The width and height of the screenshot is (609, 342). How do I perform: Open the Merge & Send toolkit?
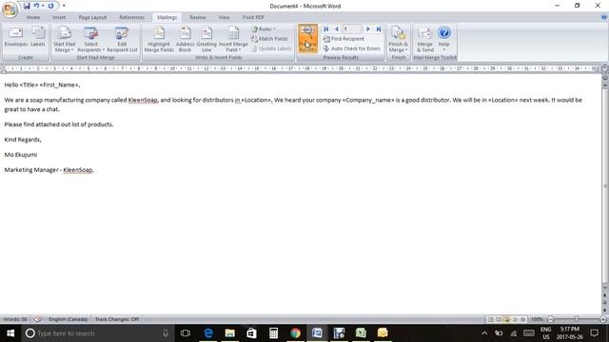click(x=425, y=39)
